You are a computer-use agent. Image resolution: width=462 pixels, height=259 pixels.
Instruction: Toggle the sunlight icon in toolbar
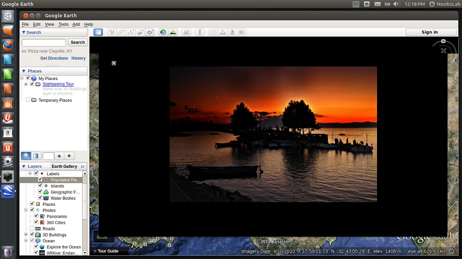pos(173,32)
